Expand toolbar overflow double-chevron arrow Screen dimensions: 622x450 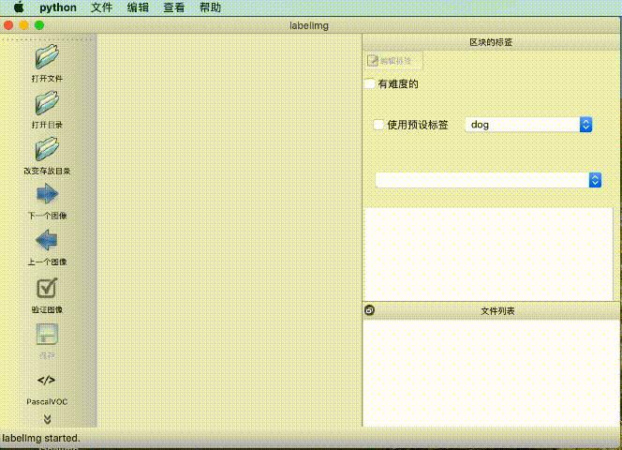(x=47, y=419)
